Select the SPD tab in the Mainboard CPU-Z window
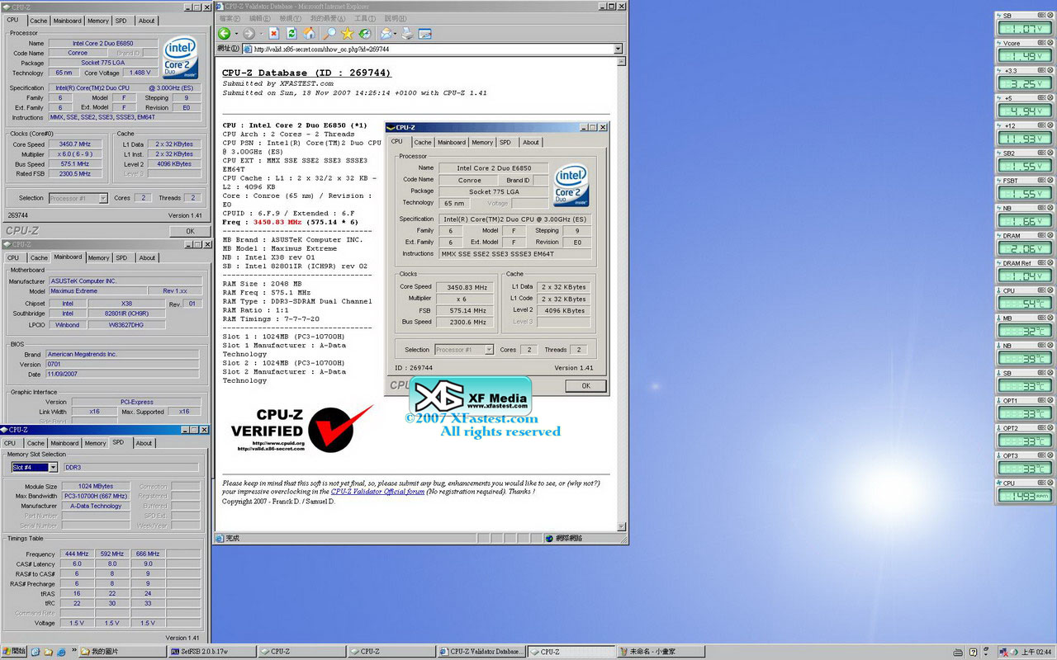Viewport: 1057px width, 660px height. tap(121, 257)
